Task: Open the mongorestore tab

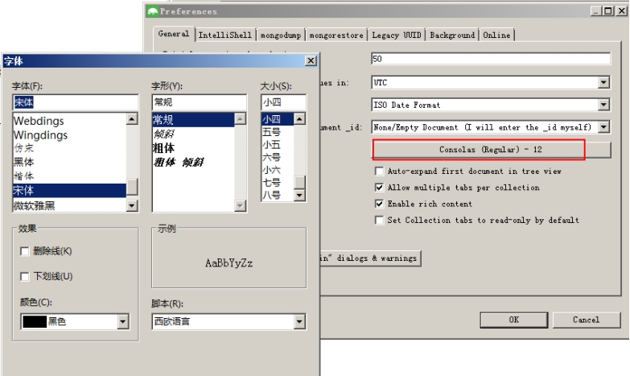Action: pyautogui.click(x=336, y=35)
